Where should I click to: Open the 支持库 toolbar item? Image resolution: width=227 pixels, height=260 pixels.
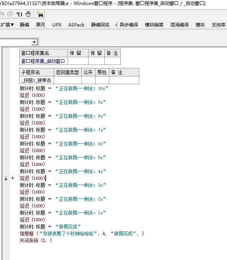coord(219,25)
